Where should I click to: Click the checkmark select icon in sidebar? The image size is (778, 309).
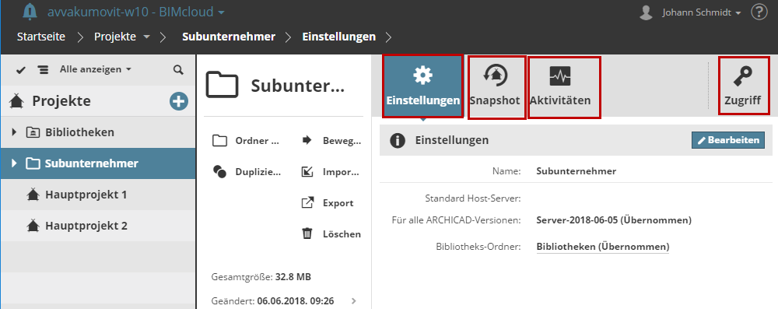click(x=21, y=70)
